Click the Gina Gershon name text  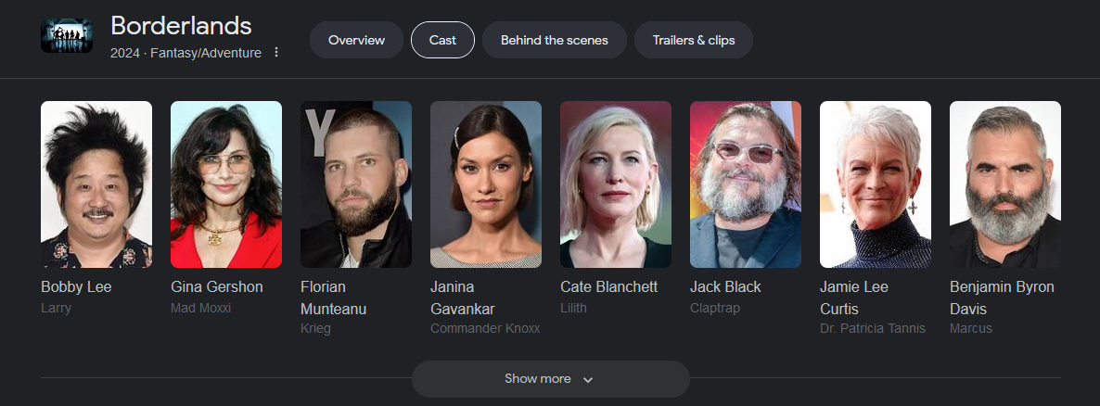coord(217,286)
